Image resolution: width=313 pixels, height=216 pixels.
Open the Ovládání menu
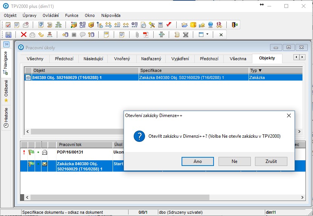51,15
